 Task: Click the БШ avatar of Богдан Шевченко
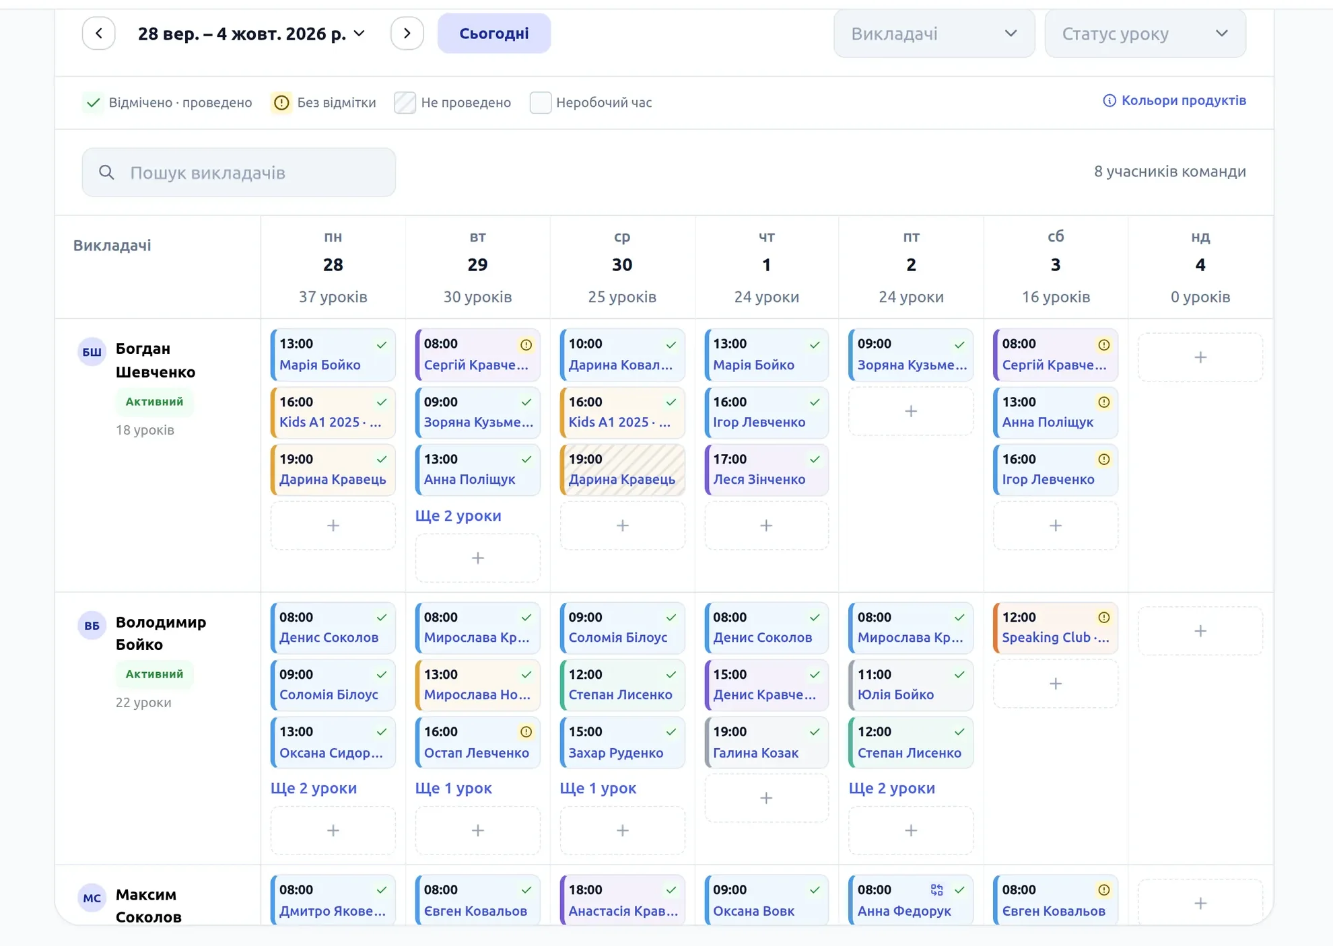coord(92,352)
